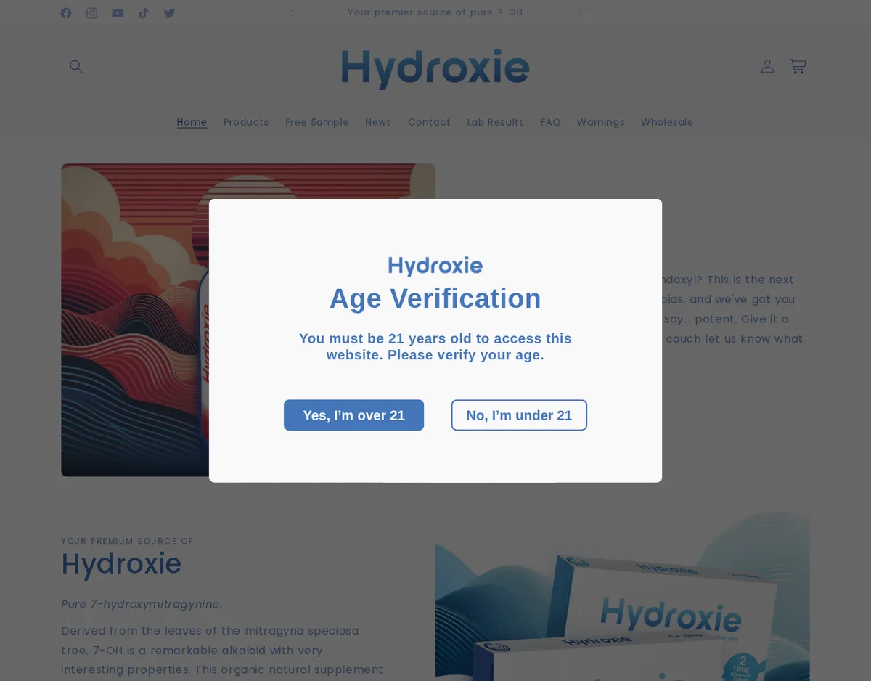Open the Contact page

click(x=429, y=122)
